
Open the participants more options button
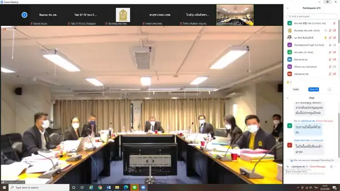click(329, 90)
